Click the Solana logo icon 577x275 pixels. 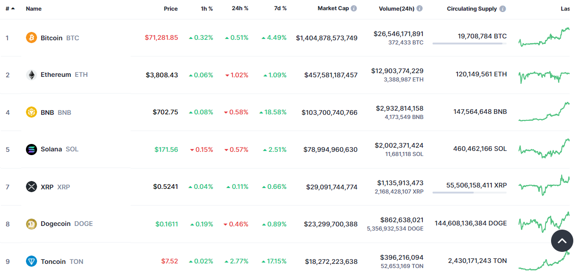(x=31, y=149)
